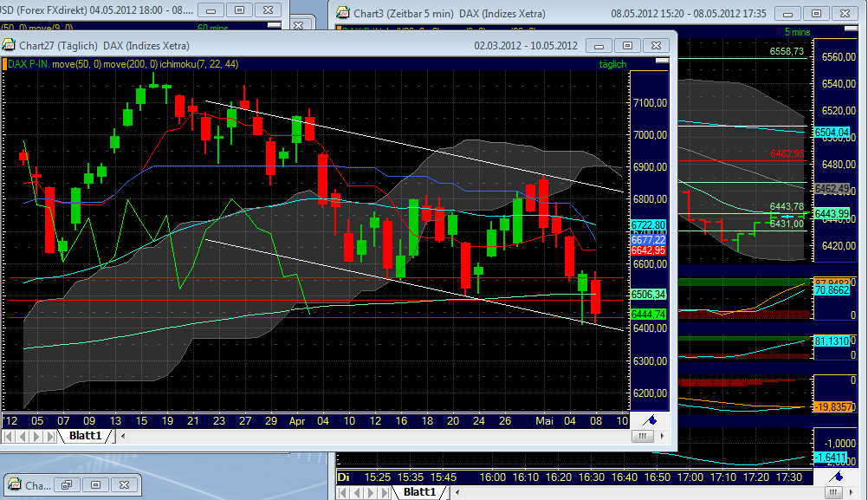The width and height of the screenshot is (868, 500).
Task: Select Blatt1 tab in Chart27
Action: coord(85,436)
